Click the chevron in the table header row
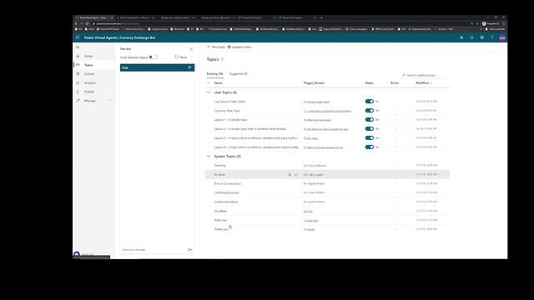This screenshot has height=300, width=534. pos(209,83)
